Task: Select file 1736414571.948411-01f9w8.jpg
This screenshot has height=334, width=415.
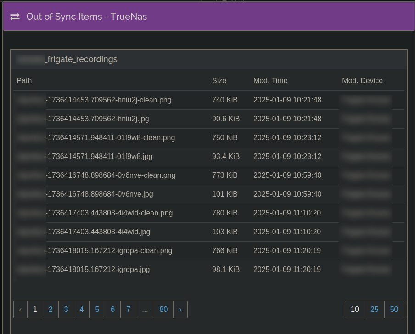Action: pyautogui.click(x=99, y=156)
